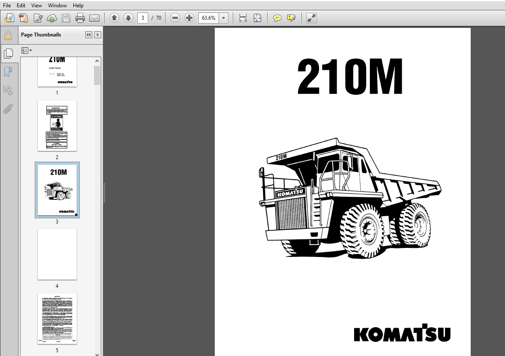Screen dimensions: 505x356
Task: Open the thumbnails options dropdown
Action: tap(27, 51)
